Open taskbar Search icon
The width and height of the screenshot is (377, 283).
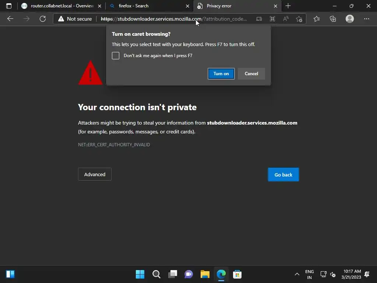tap(156, 274)
